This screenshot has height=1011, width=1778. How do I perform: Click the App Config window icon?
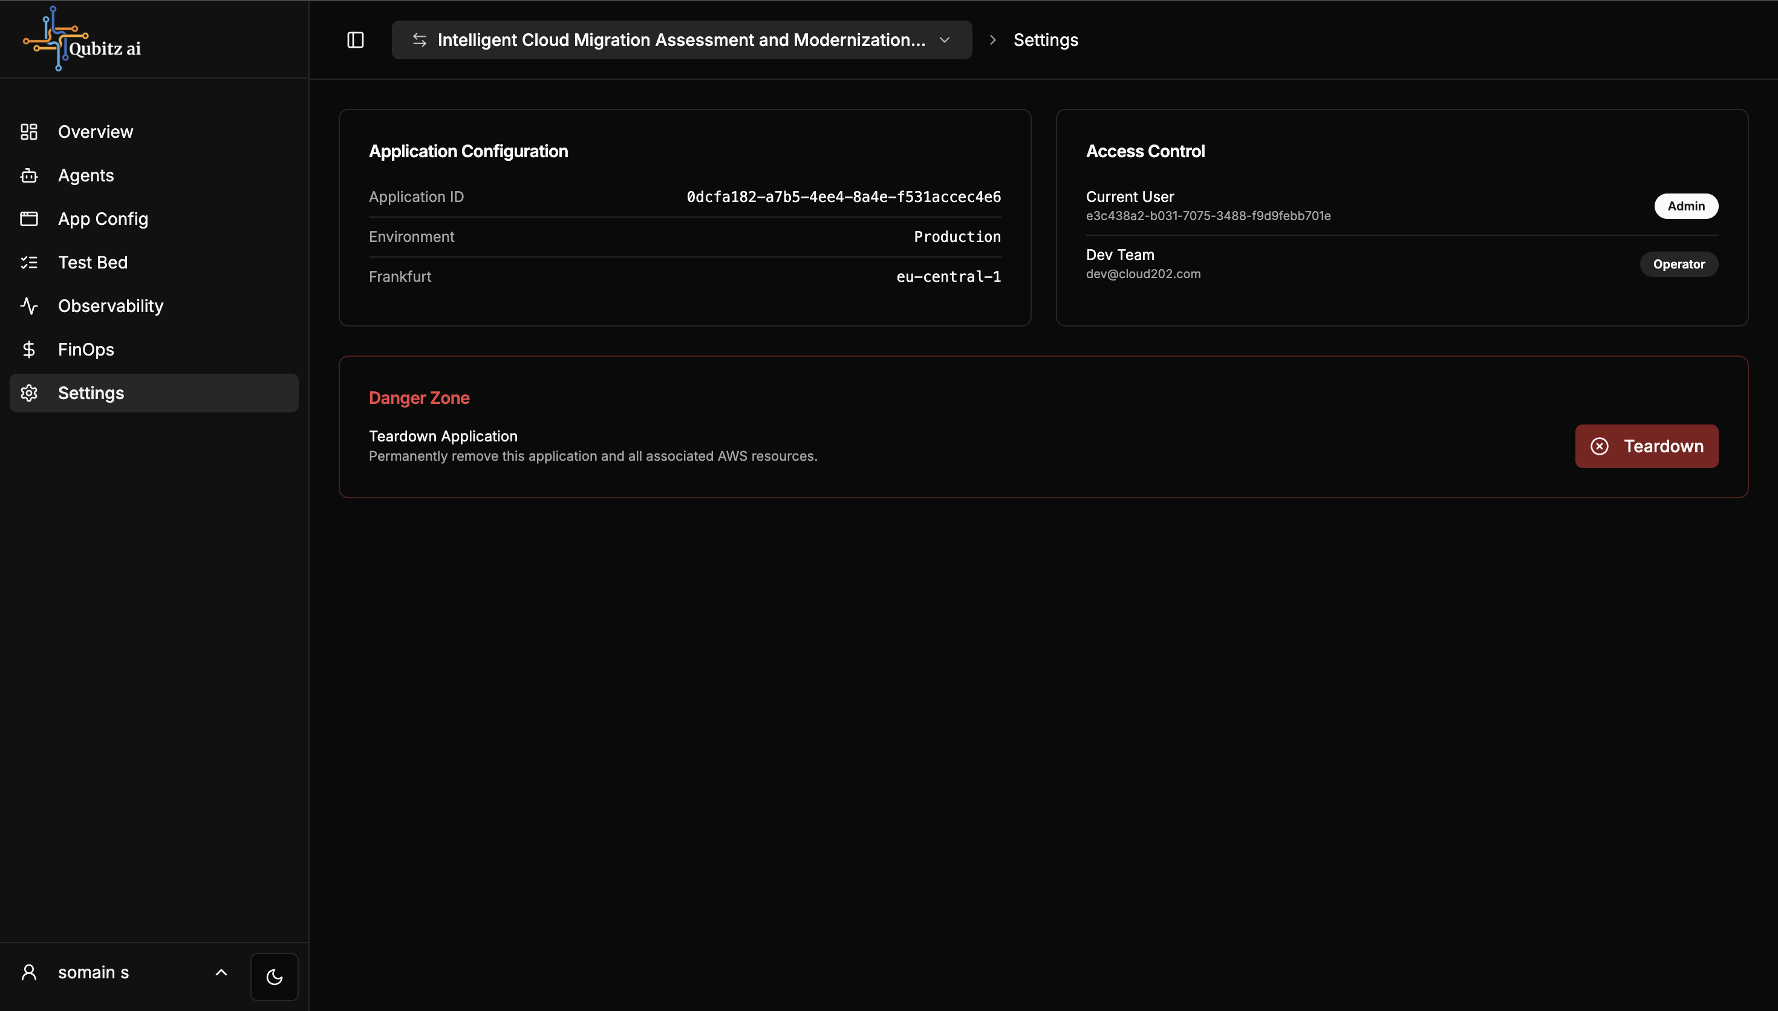click(29, 219)
